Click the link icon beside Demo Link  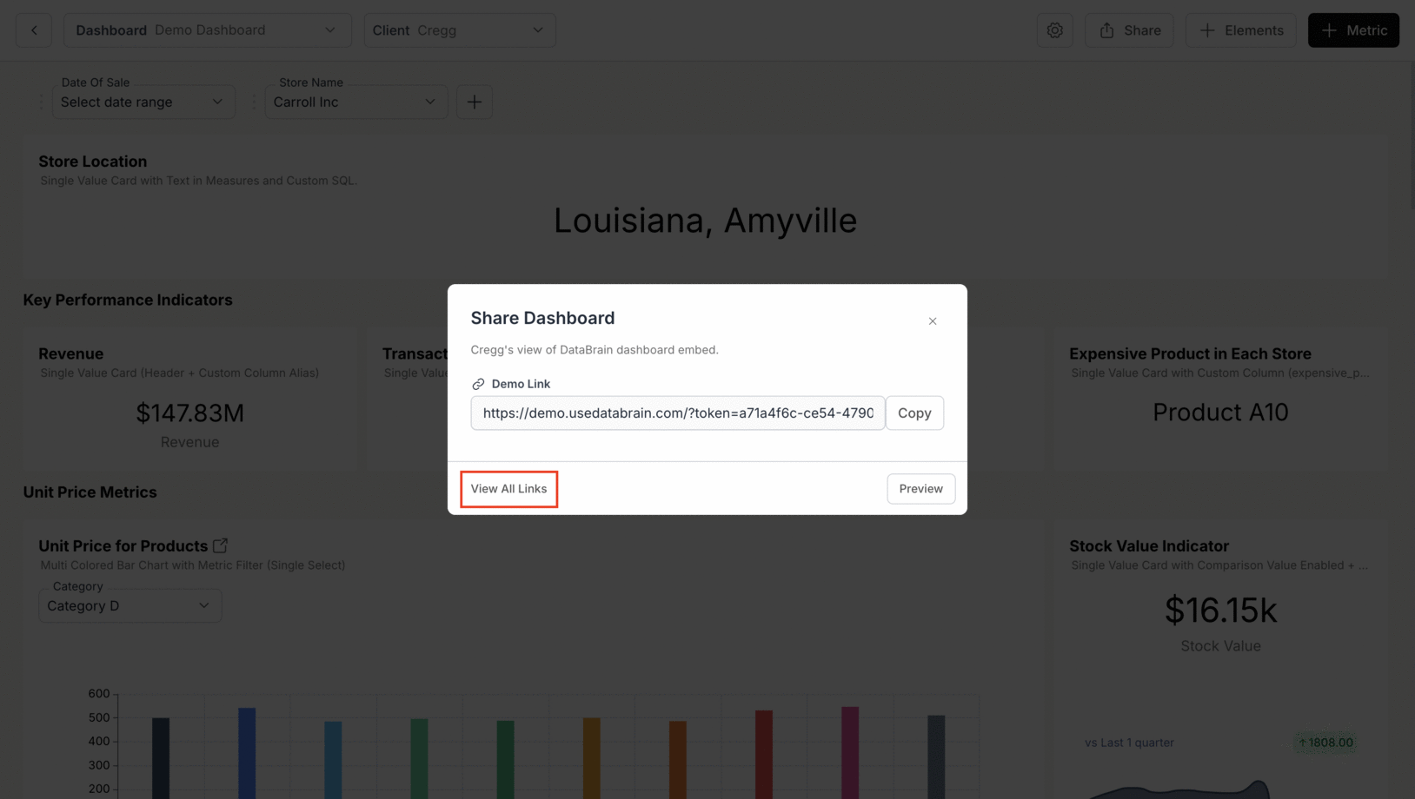(478, 383)
